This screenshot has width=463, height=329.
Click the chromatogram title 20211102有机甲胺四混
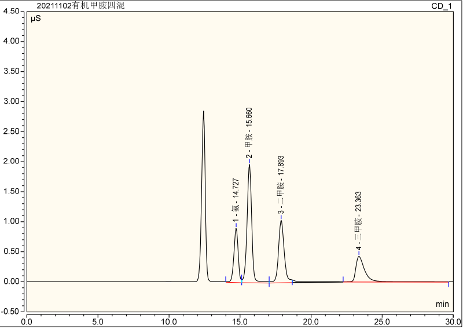pyautogui.click(x=80, y=6)
